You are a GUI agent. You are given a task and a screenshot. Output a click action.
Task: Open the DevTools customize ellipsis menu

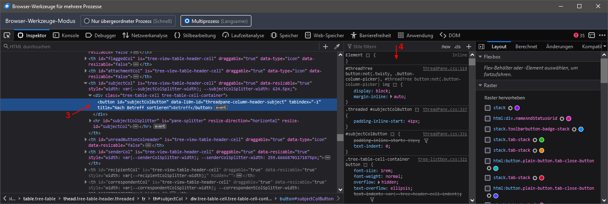click(602, 36)
